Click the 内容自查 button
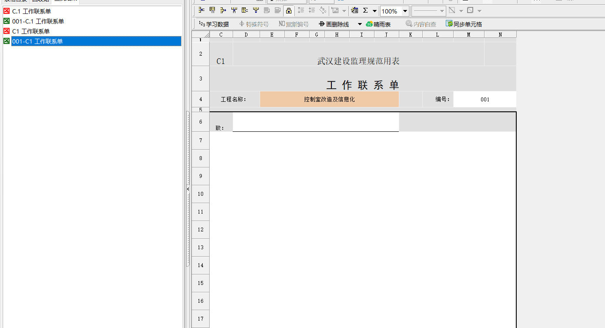This screenshot has height=328, width=605. (421, 24)
